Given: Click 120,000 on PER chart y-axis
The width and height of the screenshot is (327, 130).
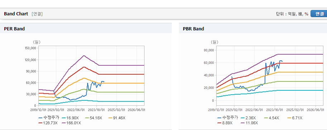Looking at the screenshot, I should pos(31,60).
